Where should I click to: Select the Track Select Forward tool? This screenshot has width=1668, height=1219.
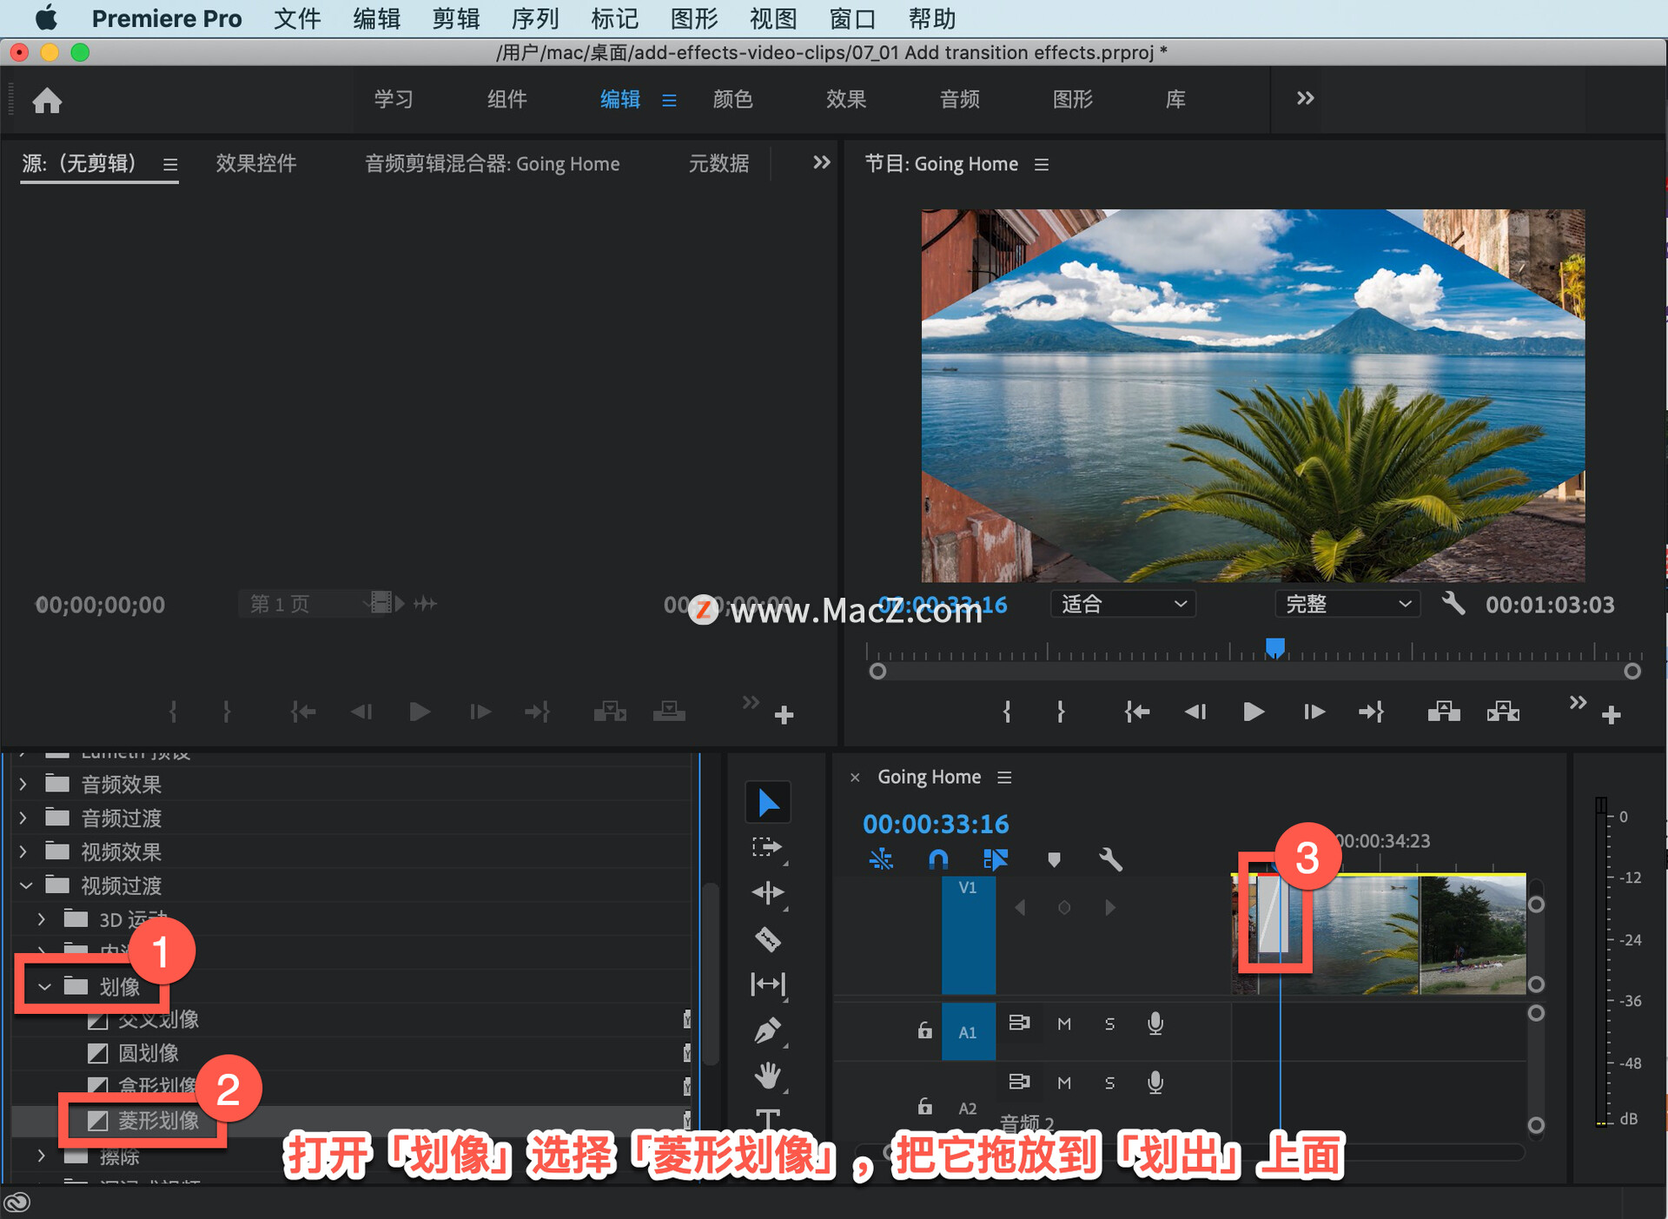(x=767, y=847)
